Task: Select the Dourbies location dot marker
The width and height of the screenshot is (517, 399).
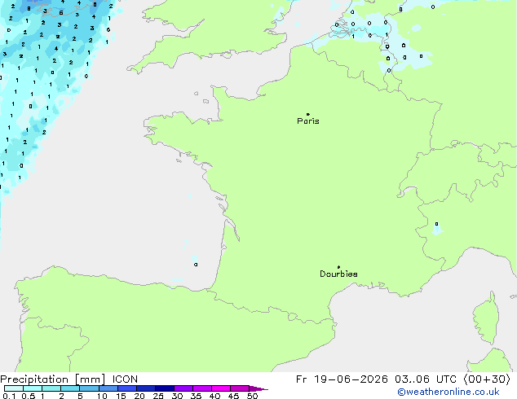Action: click(338, 267)
